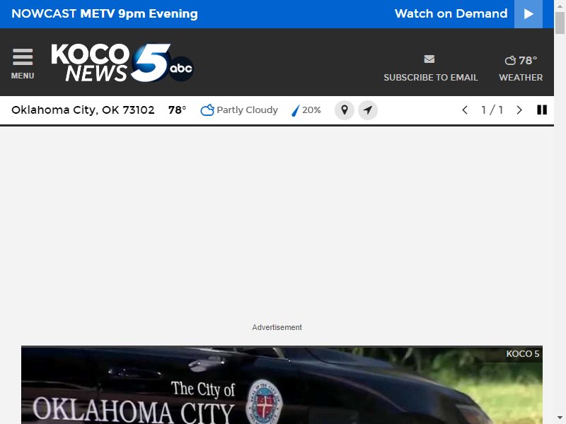
Task: Click Oklahoma City, OK 73102 location text
Action: click(x=83, y=110)
